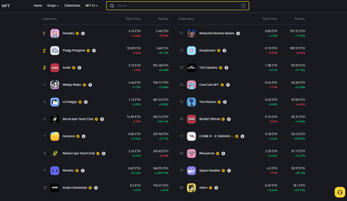Click the left Collections column header
Viewport: 347px width, 201px height.
tap(49, 19)
